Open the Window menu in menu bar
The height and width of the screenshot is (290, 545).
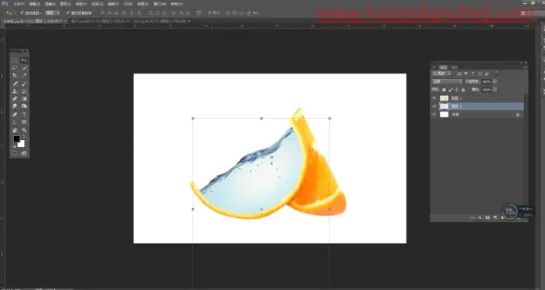pos(159,4)
